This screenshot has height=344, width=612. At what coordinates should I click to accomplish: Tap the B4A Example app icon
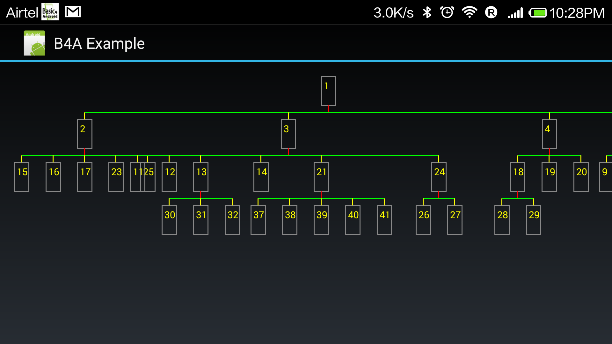click(34, 43)
